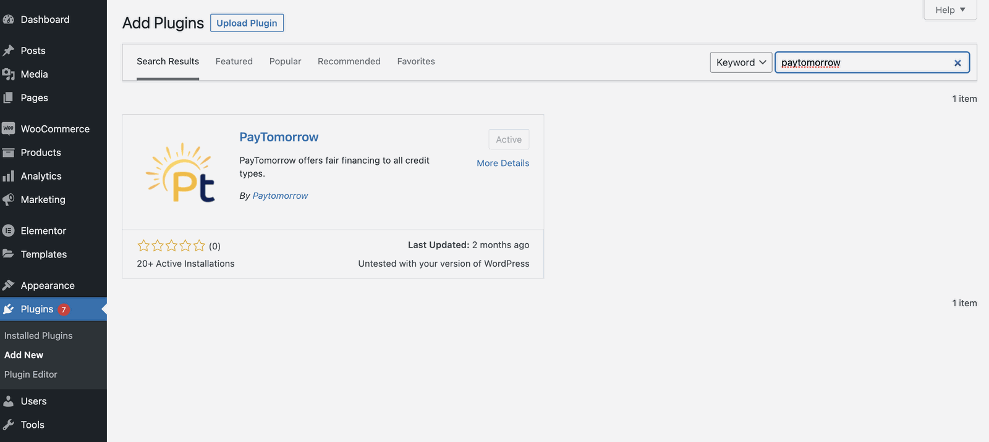Screen dimensions: 989x442
Task: Open the Paytomorrow author link
Action: (x=280, y=196)
